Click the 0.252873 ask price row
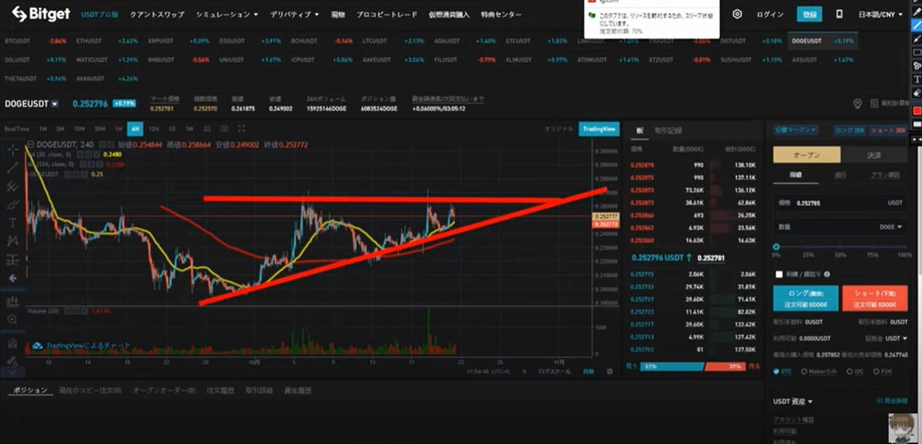The image size is (922, 444). (x=693, y=189)
